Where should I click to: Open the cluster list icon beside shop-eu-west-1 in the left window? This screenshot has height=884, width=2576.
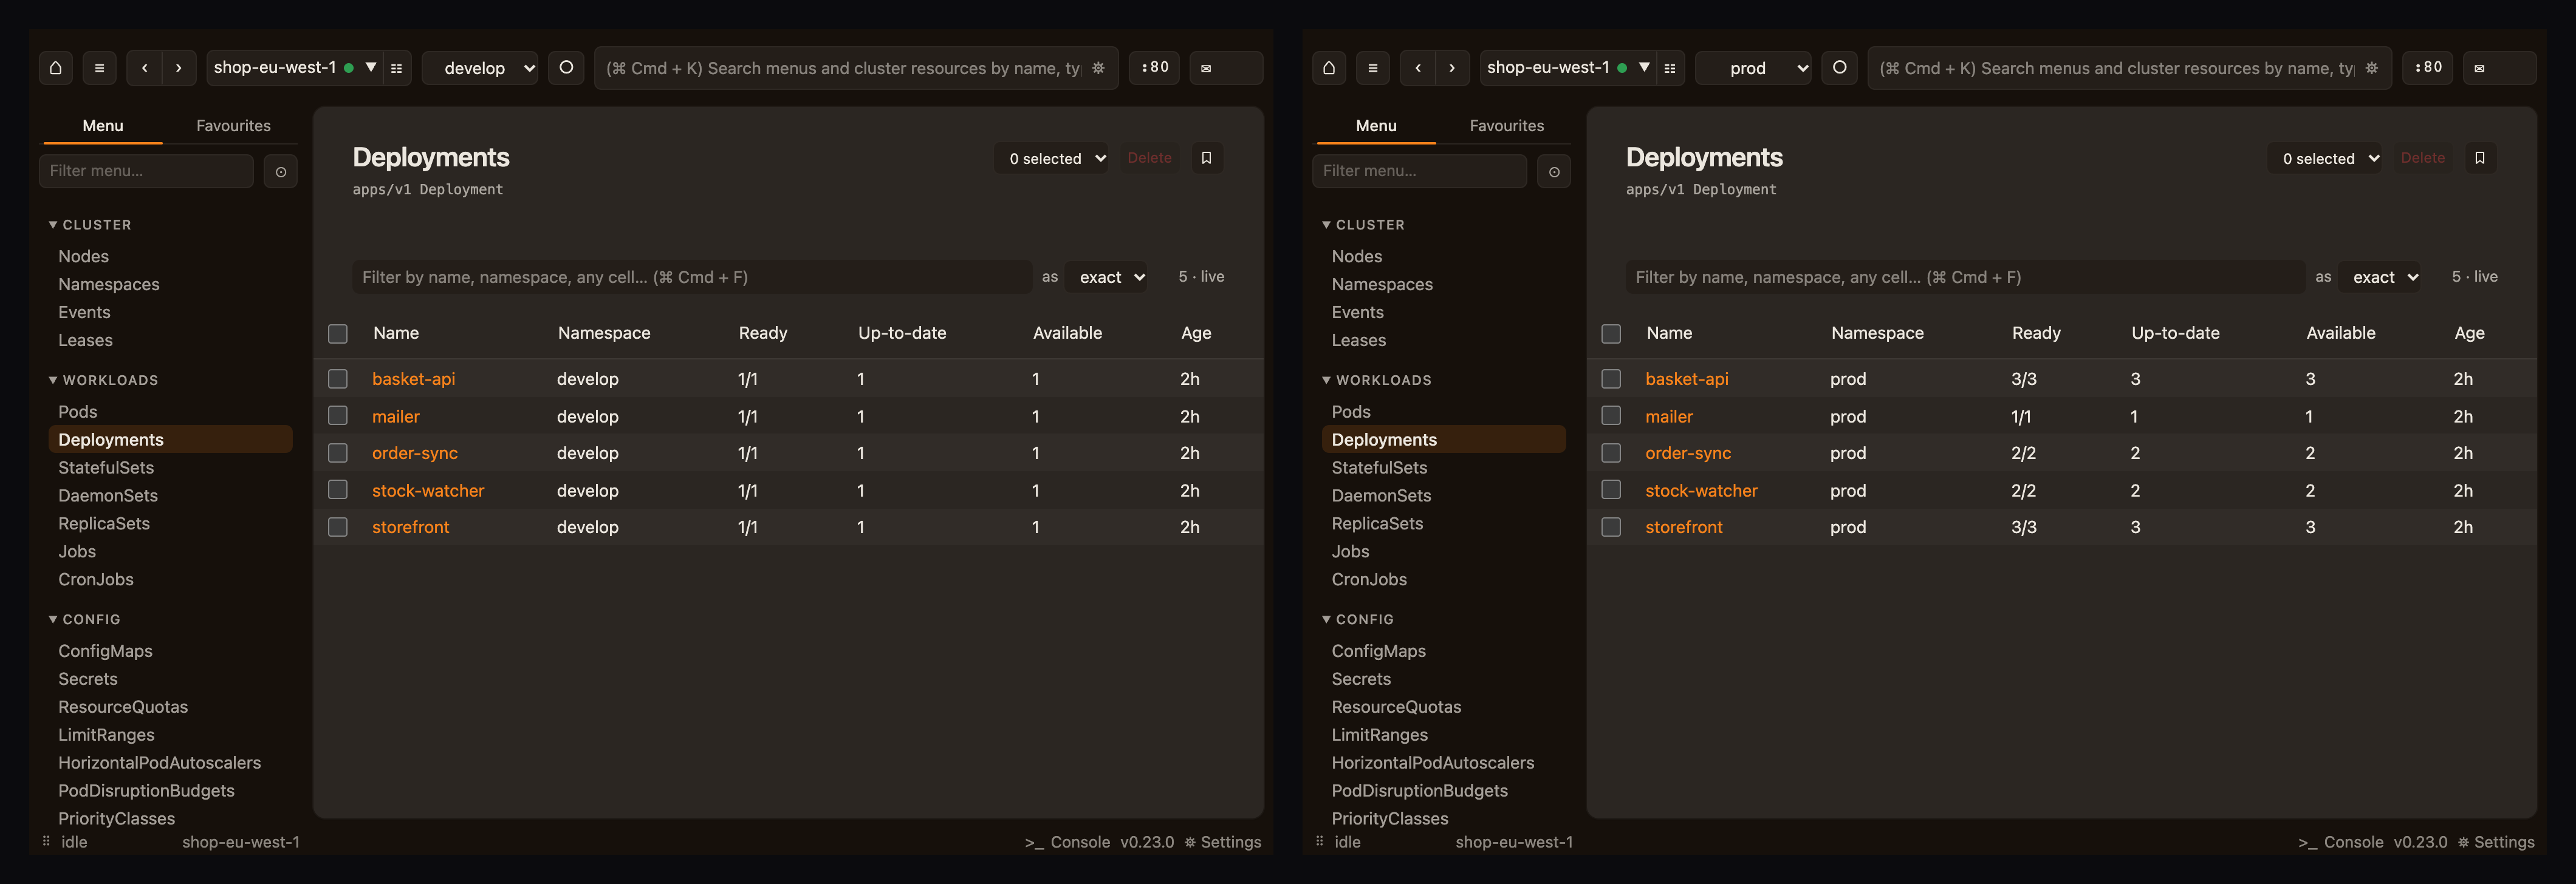point(397,68)
